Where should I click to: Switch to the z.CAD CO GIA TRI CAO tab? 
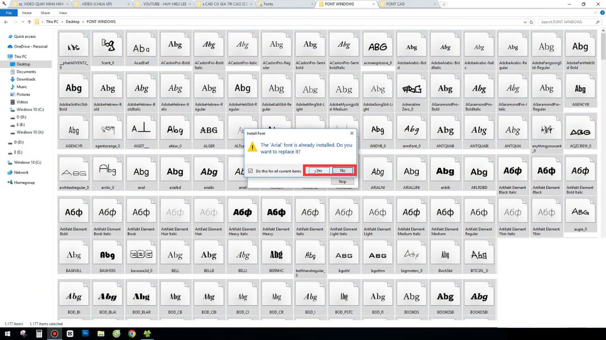(225, 4)
